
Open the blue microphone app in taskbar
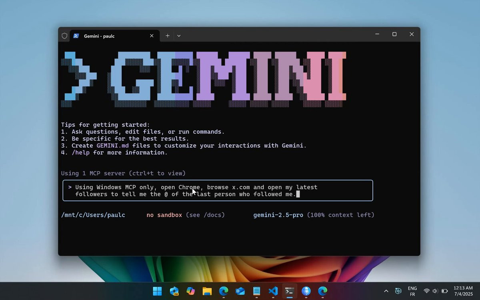click(x=306, y=291)
